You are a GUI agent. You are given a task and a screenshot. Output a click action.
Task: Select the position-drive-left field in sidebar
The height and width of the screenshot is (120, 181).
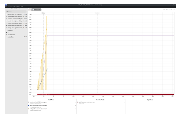pos(15,14)
